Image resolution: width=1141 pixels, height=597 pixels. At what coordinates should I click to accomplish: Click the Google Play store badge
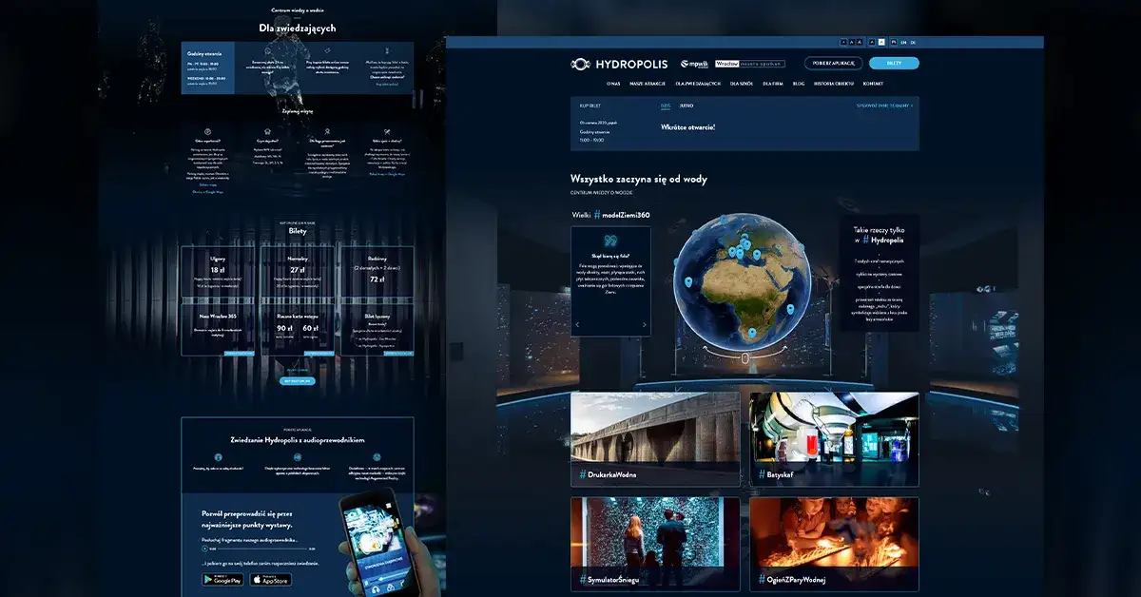click(x=222, y=580)
